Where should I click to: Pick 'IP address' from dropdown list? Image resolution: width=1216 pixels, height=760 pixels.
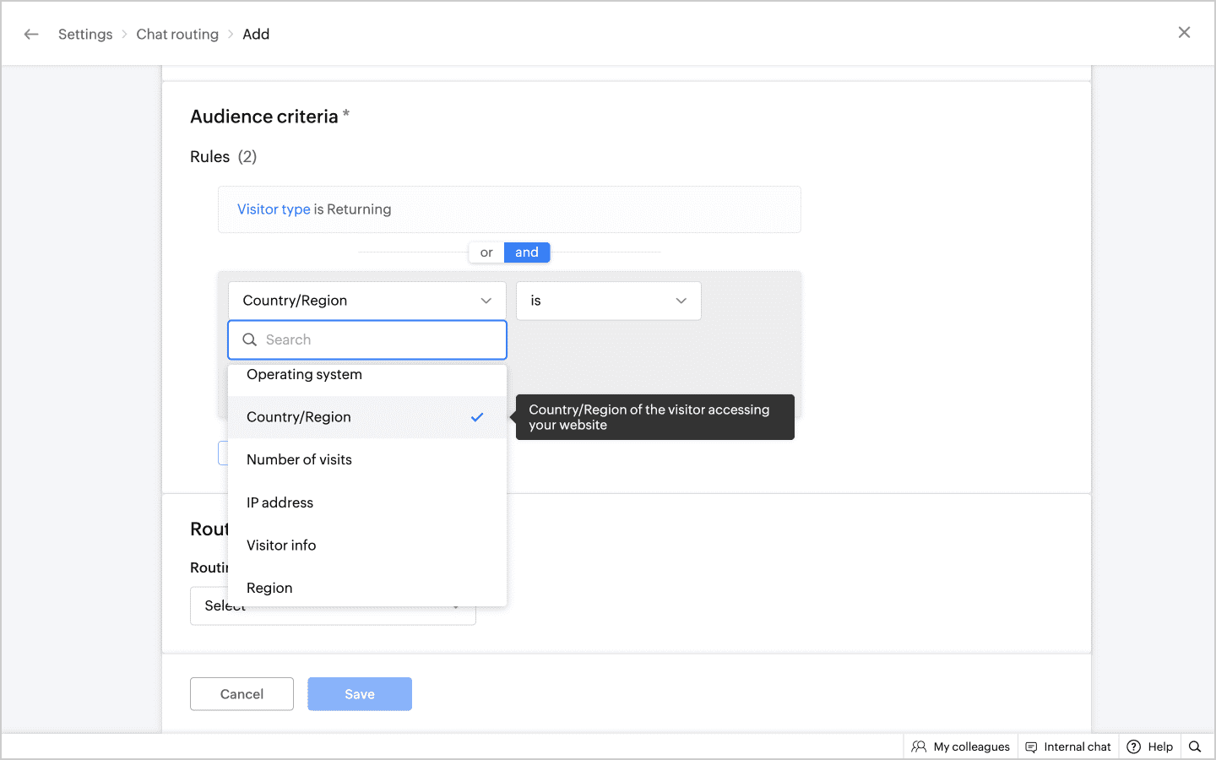point(280,503)
